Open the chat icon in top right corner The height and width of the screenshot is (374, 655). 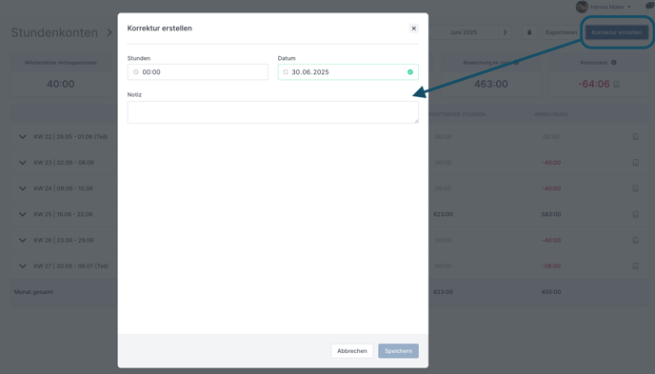coord(650,6)
